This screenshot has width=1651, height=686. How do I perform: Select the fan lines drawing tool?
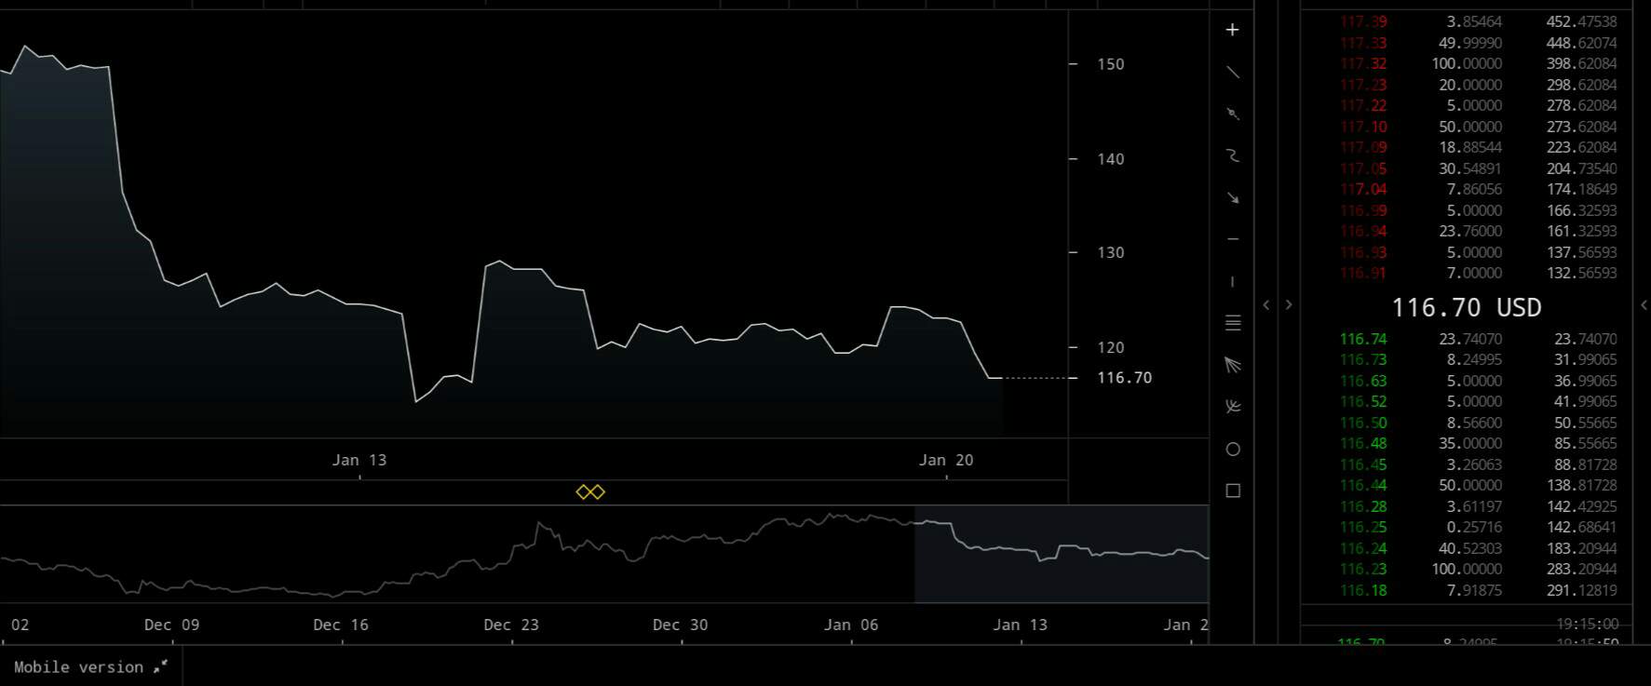[1232, 365]
